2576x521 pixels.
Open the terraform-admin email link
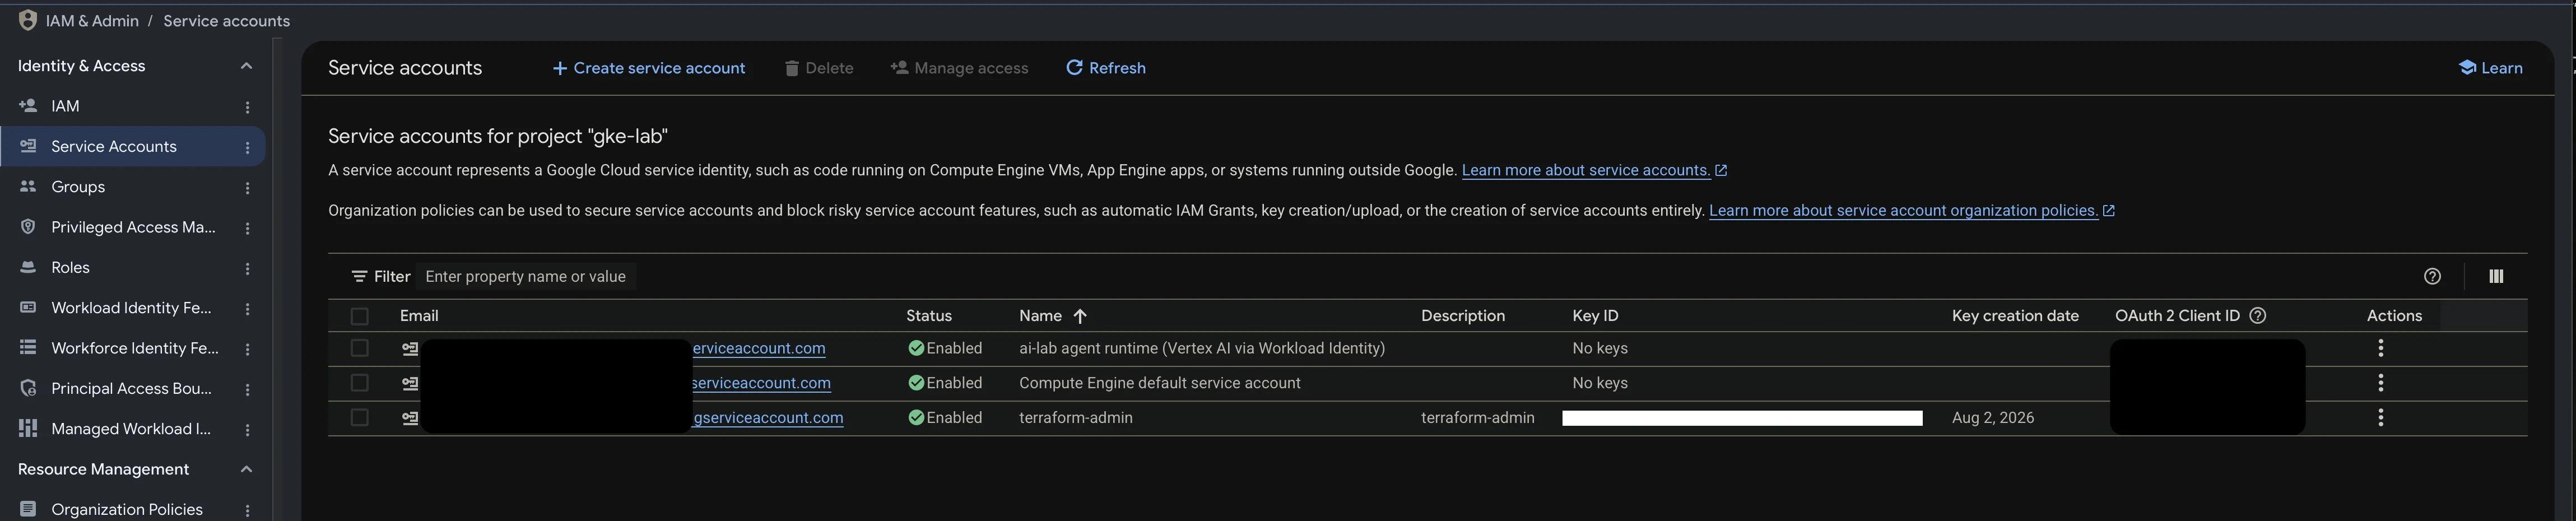(x=768, y=417)
